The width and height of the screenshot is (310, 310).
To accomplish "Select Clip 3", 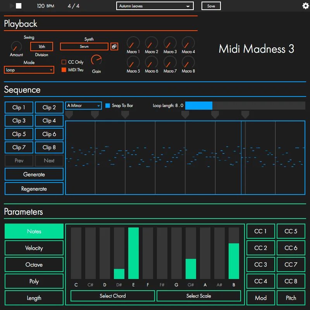I will tap(19, 121).
